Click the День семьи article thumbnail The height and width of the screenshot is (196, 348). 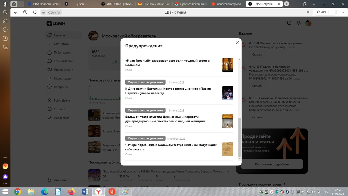pos(228,121)
